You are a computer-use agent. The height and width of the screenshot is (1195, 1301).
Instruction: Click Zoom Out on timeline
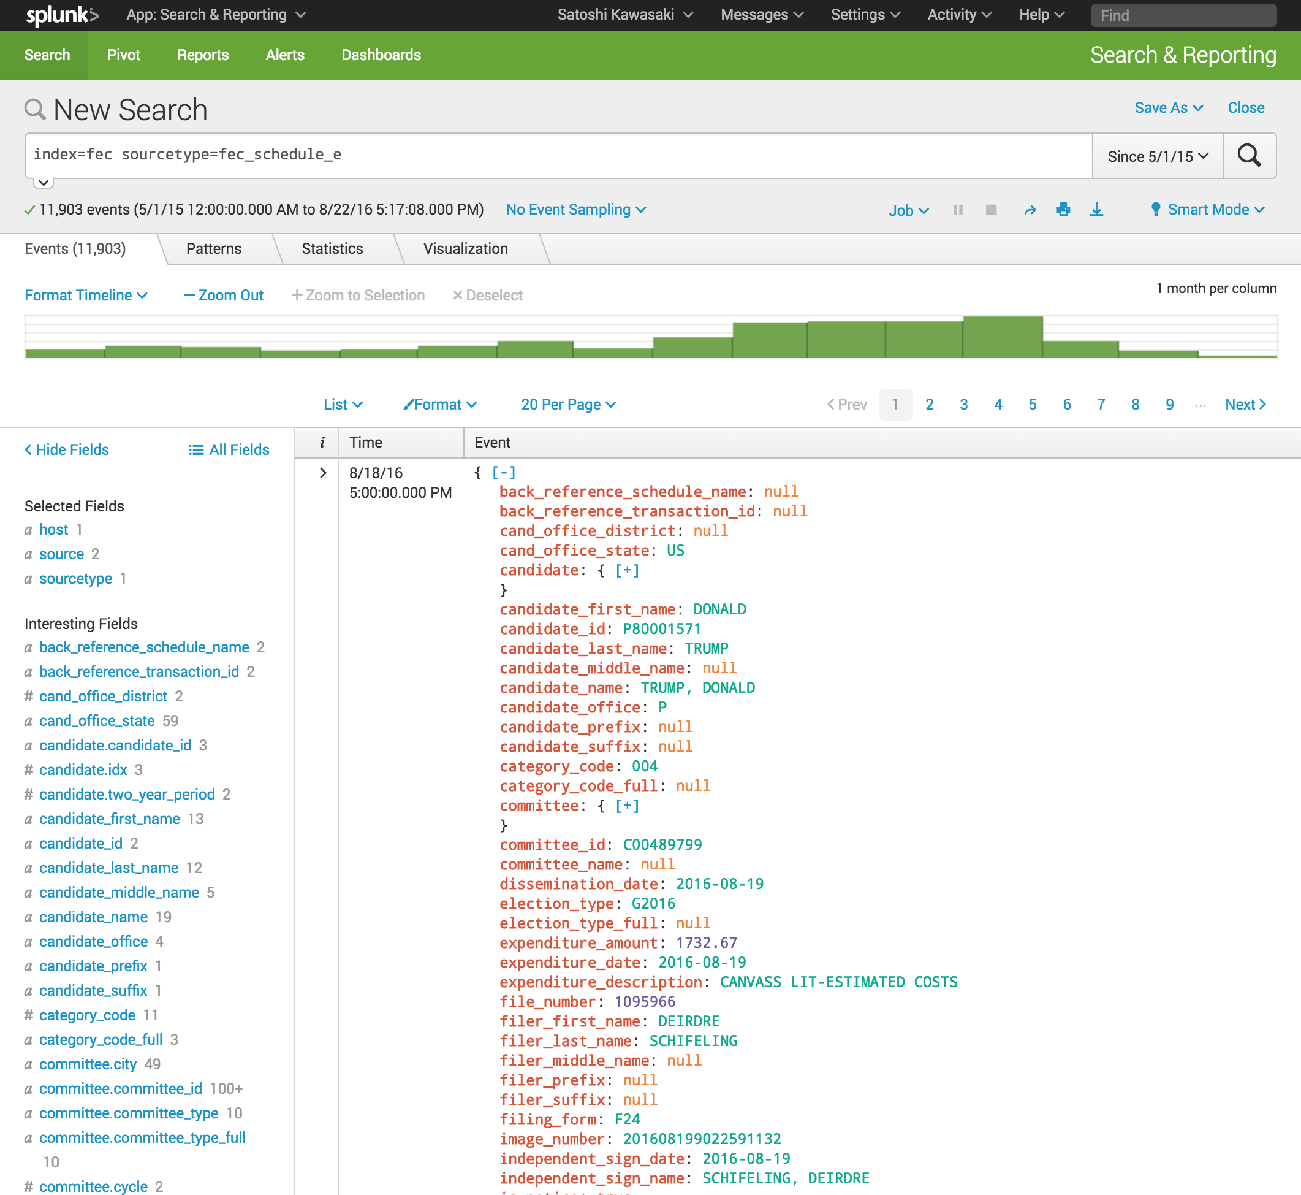224,296
